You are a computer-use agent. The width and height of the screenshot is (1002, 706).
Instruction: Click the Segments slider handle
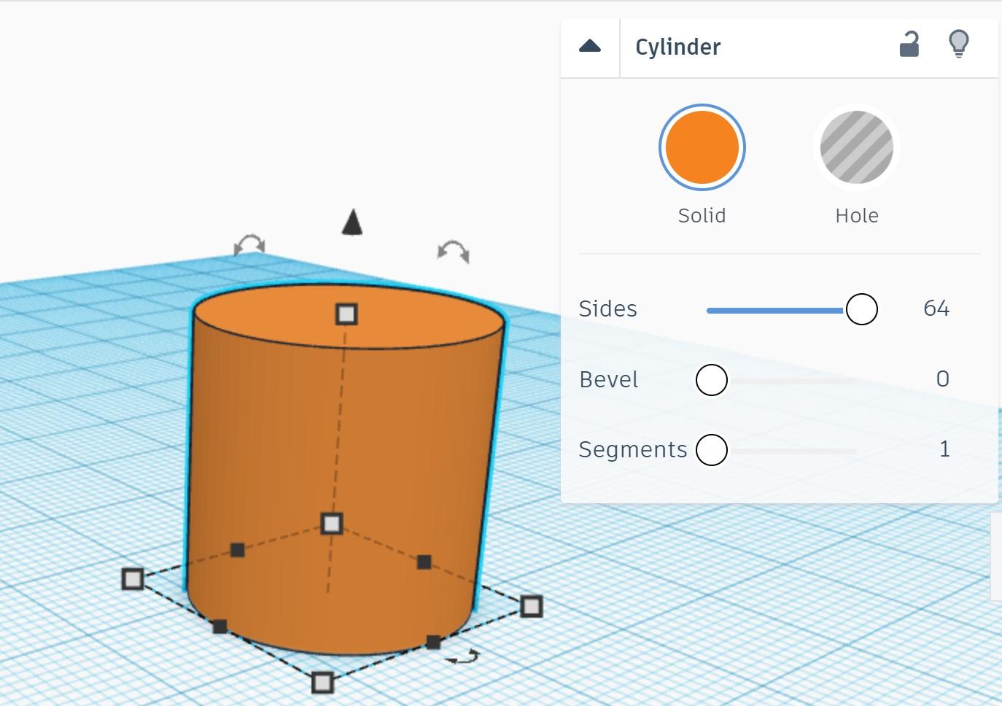pyautogui.click(x=712, y=450)
